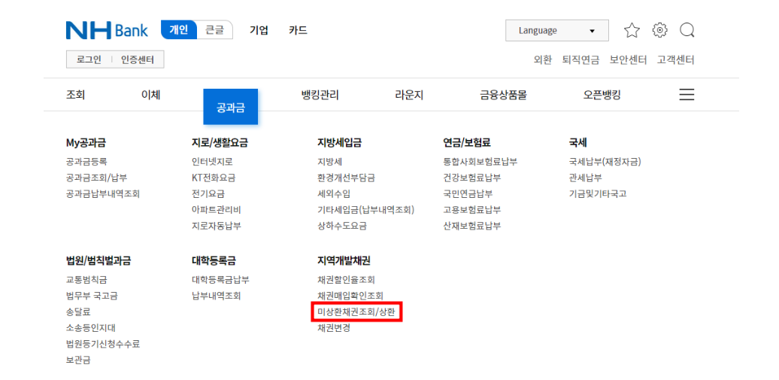Click the My공과금 heading
Image resolution: width=779 pixels, height=380 pixels.
(x=86, y=143)
